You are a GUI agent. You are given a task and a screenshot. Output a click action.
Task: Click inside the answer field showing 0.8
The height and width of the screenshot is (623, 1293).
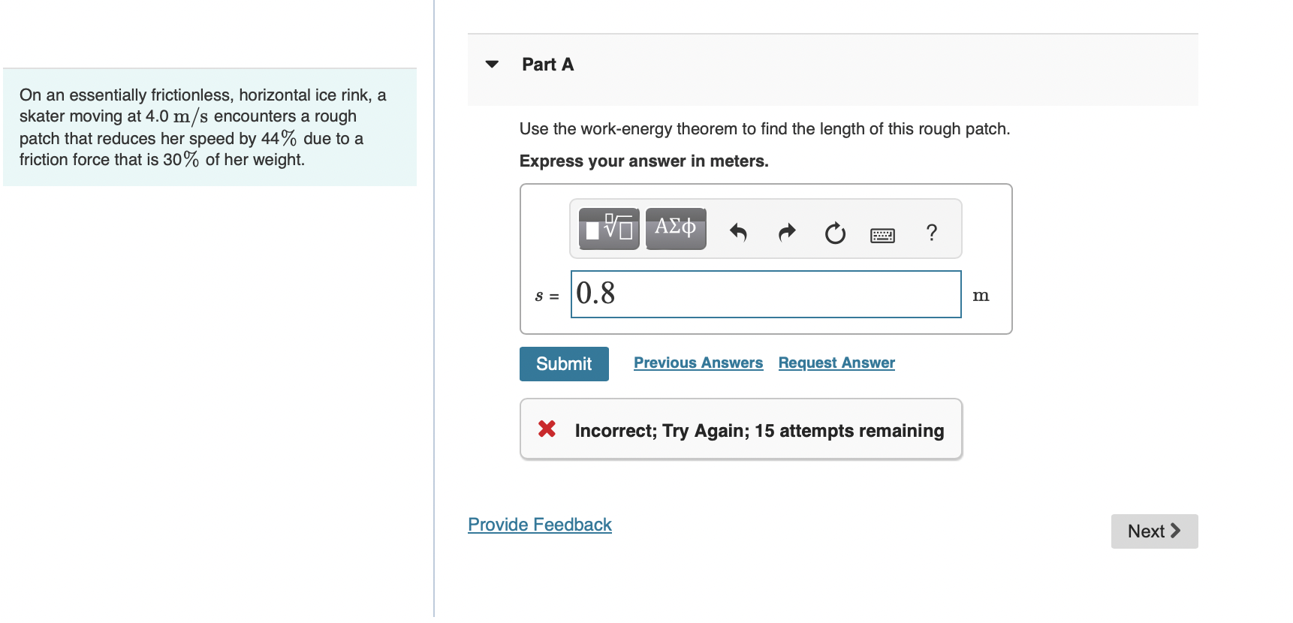[x=765, y=294]
